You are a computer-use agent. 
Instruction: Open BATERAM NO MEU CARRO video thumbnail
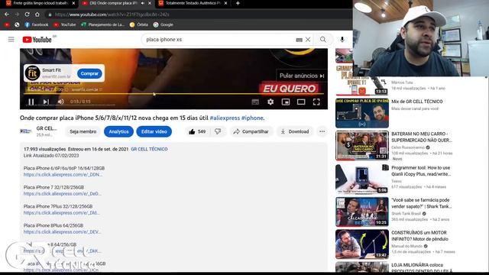[x=361, y=146]
